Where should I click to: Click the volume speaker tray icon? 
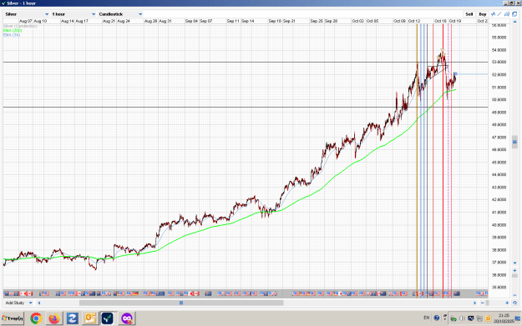pos(462,318)
